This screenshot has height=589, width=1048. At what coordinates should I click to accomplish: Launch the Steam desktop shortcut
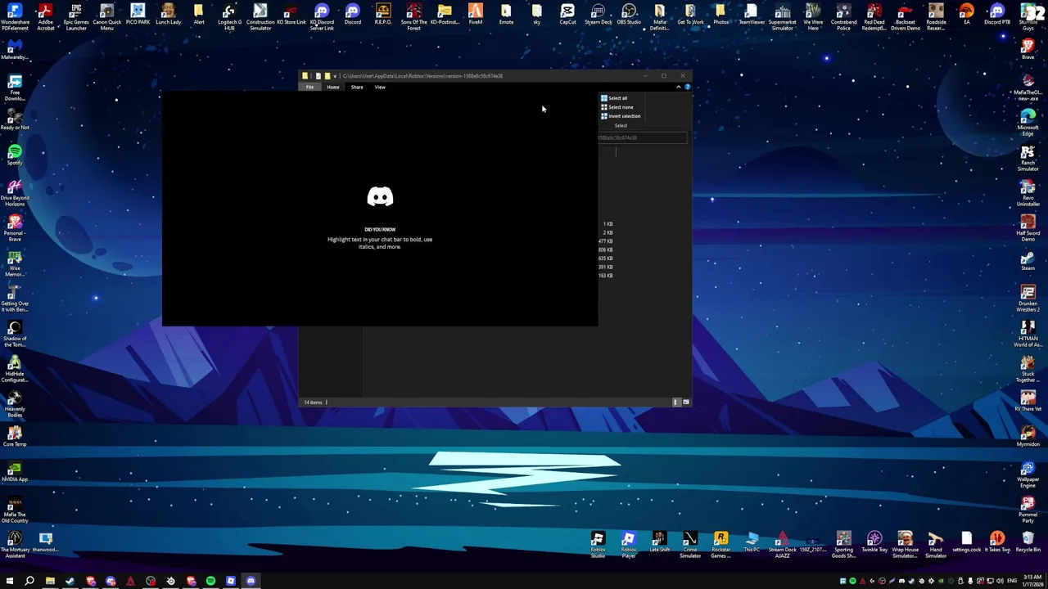coord(1028,260)
